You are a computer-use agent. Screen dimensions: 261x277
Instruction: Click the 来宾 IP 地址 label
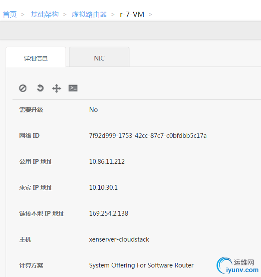[36, 188]
